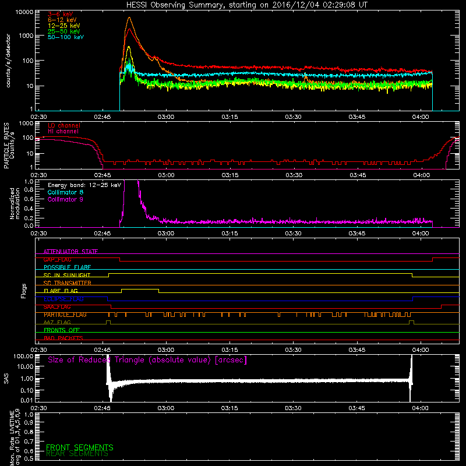Click the 02:45 tick under particle rates plot
466x466 pixels.
[103, 175]
